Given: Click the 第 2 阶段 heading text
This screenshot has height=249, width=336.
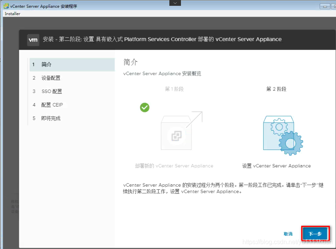Looking at the screenshot, I should coord(276,89).
